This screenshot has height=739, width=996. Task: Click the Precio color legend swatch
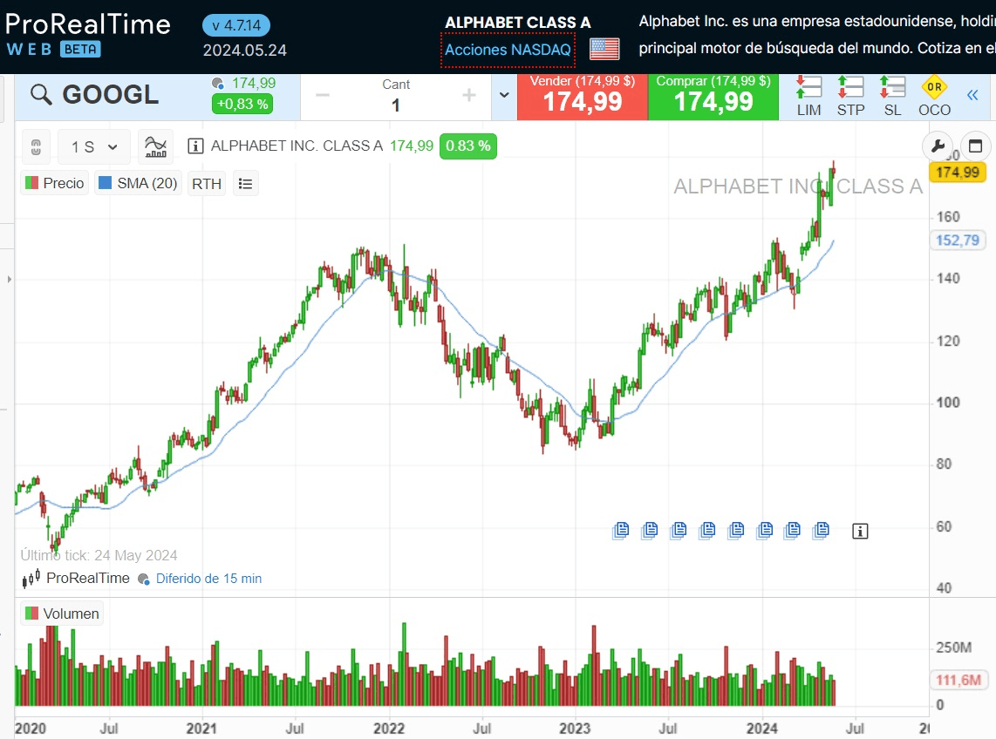coord(32,183)
